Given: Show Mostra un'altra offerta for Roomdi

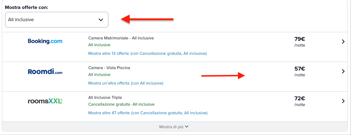Looking at the screenshot, I should click(x=126, y=83).
